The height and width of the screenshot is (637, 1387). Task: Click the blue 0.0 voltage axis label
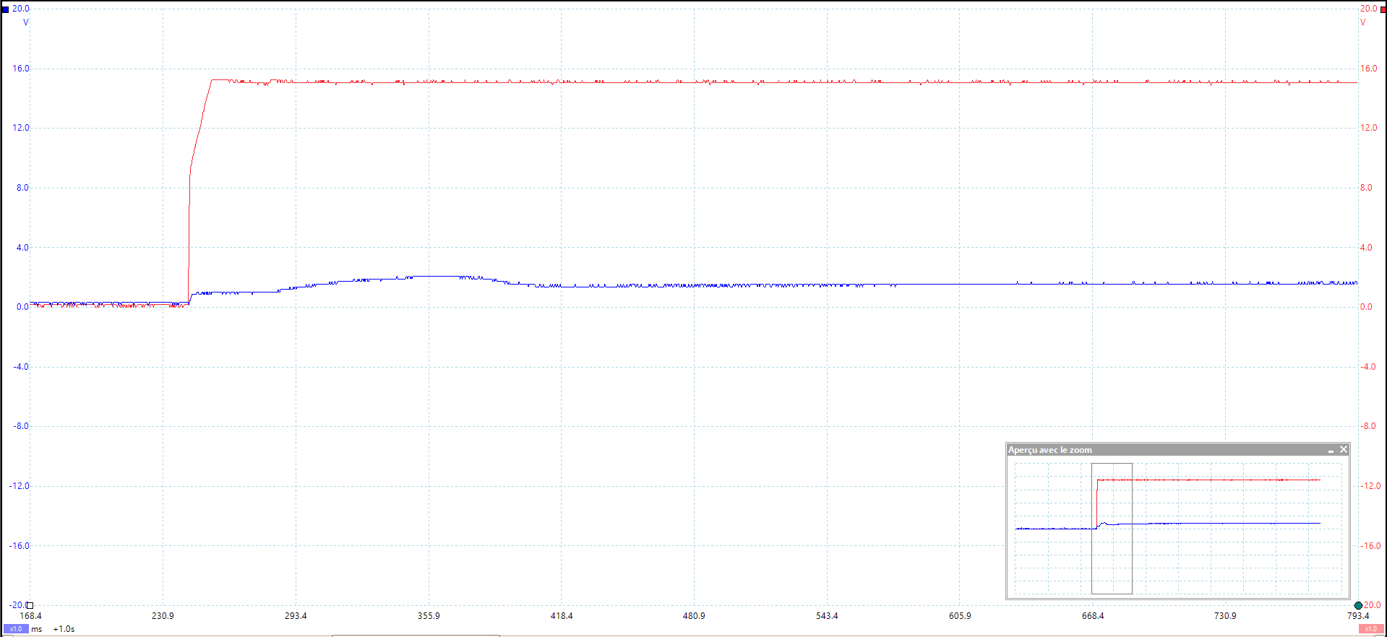point(22,307)
